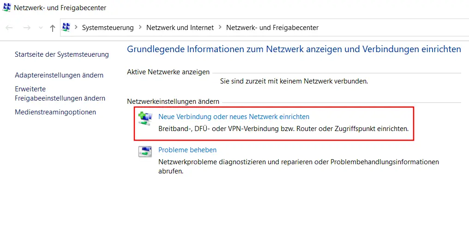Click the forward navigation arrow
This screenshot has width=469, height=239.
(x=27, y=28)
